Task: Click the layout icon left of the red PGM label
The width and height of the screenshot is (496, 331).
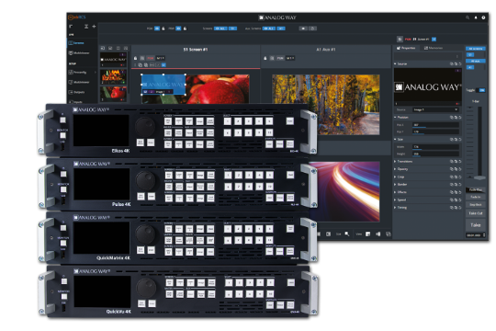Action: pos(400,40)
